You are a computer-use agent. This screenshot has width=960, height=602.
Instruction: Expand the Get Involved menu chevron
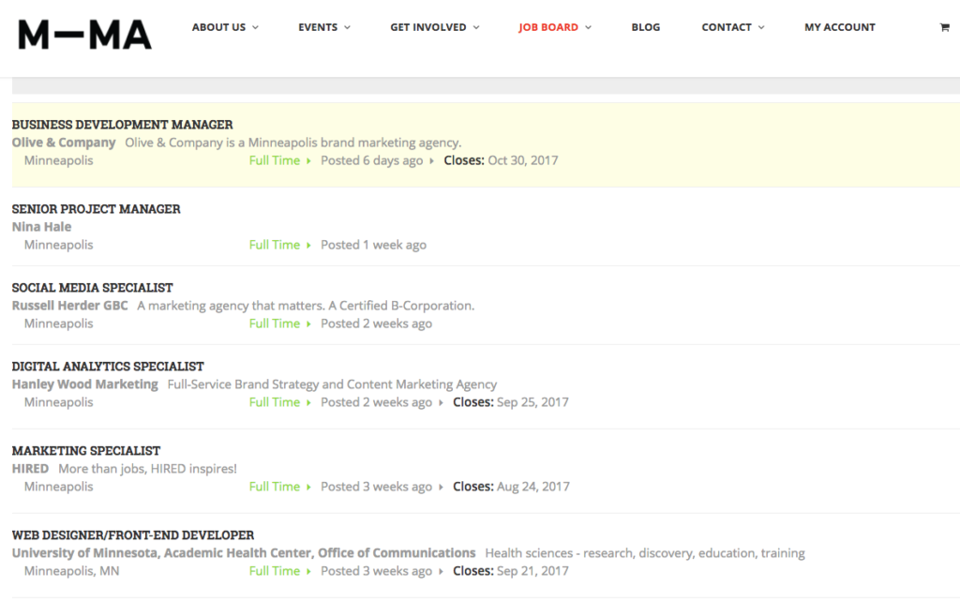476,27
